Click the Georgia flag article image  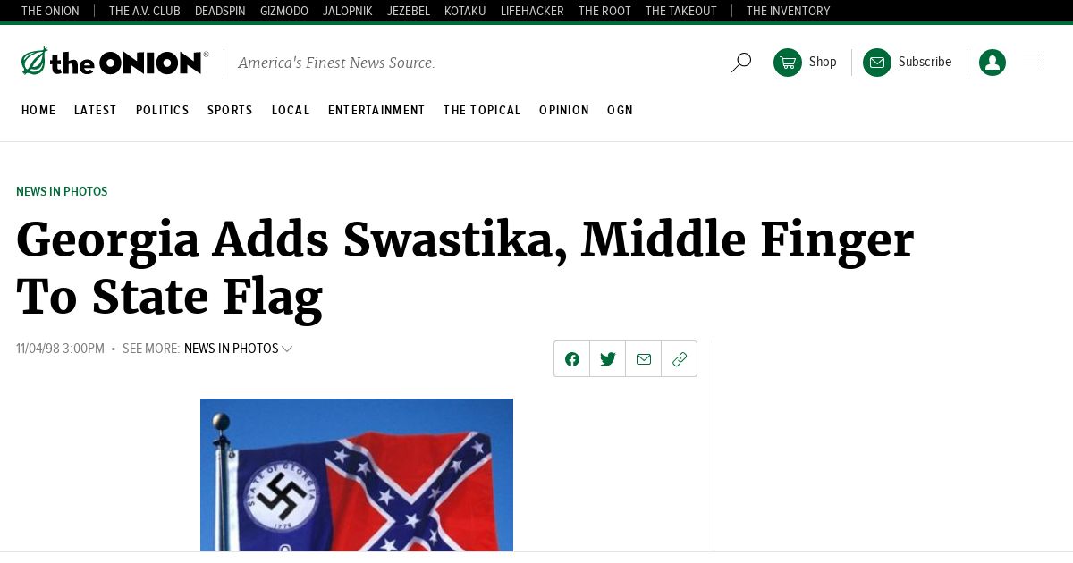pyautogui.click(x=357, y=475)
